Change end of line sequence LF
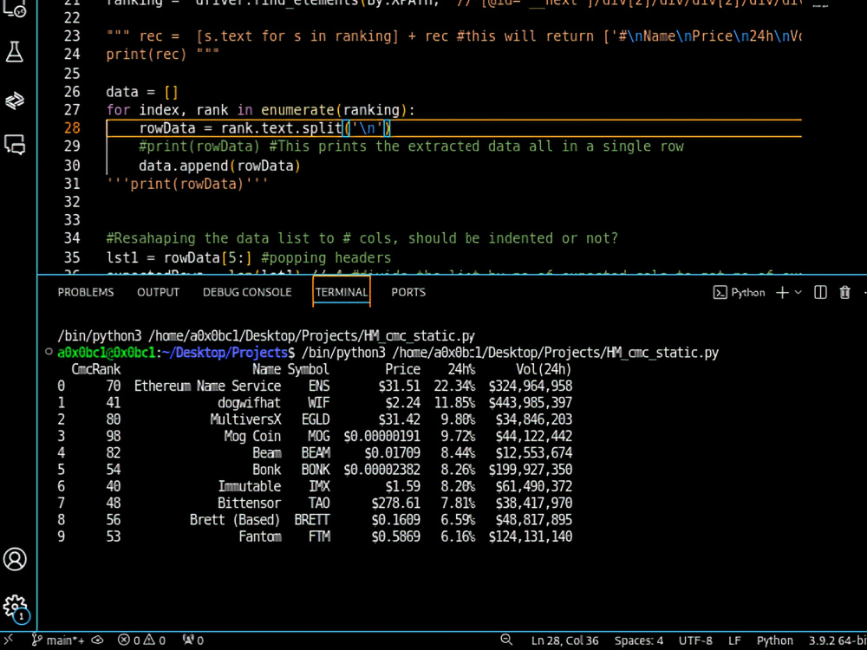The width and height of the screenshot is (867, 650). [734, 640]
